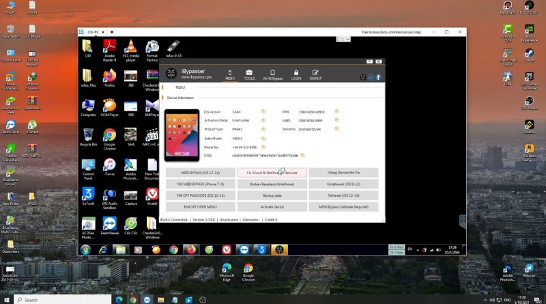Viewport: 546px width, 304px height.
Task: Open GOM Player remote desktop icon
Action: (x=110, y=107)
